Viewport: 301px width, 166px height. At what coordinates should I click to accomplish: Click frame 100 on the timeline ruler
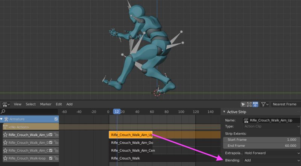tap(181, 112)
